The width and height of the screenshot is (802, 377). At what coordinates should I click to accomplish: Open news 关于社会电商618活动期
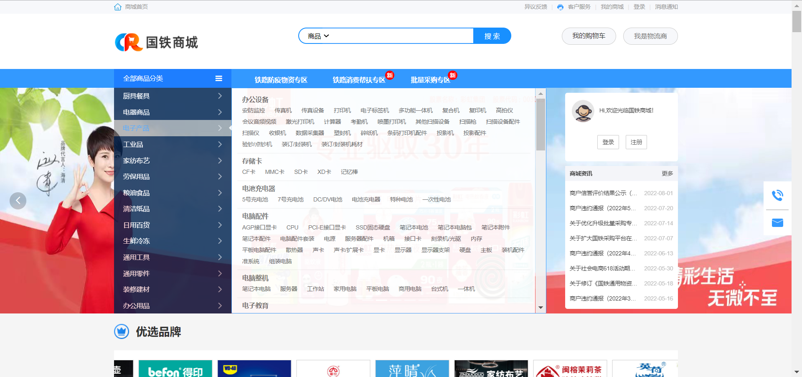coord(603,268)
